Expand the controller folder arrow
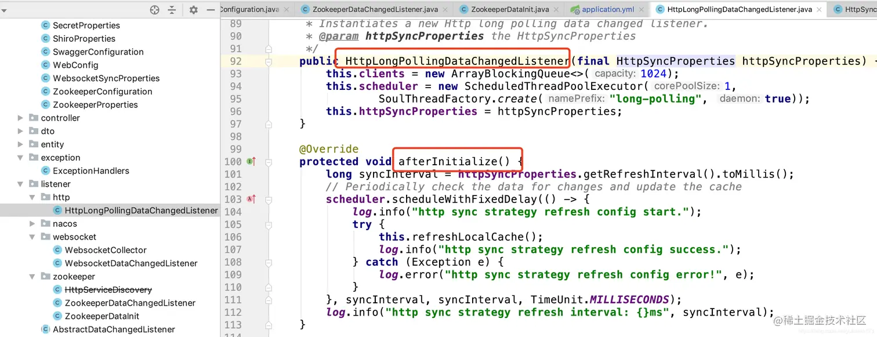Screen dimensions: 877x337 tap(20, 118)
